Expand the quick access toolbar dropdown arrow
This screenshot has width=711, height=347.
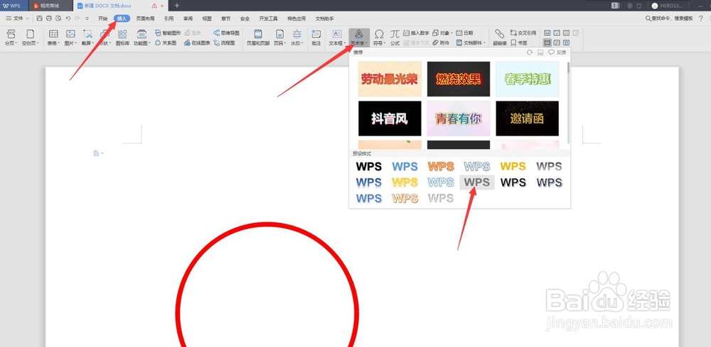87,18
